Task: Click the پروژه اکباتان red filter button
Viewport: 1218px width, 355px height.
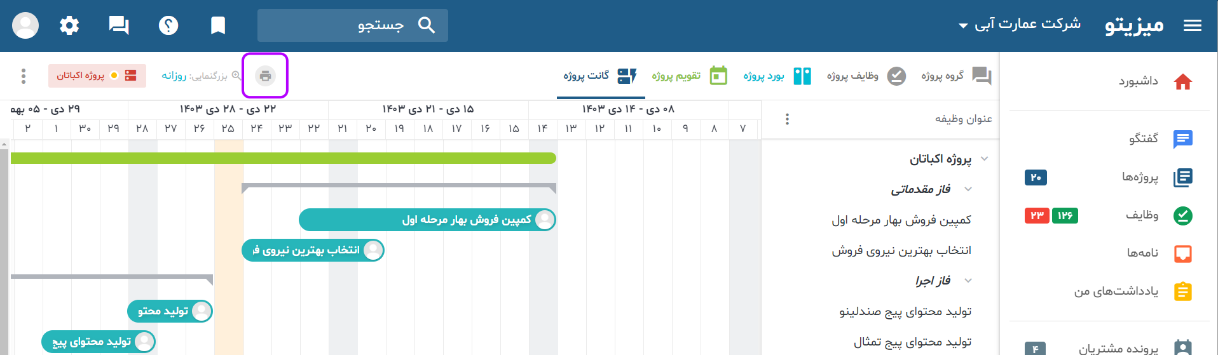Action: tap(97, 76)
